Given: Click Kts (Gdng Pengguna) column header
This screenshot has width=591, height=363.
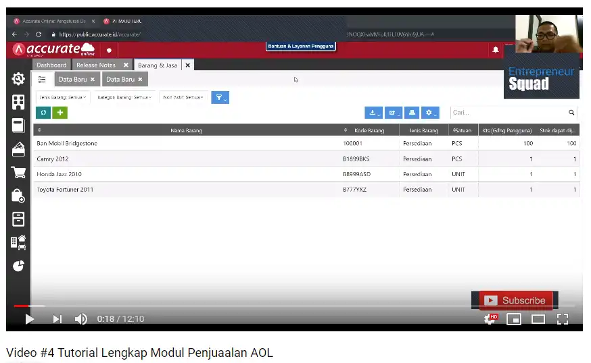Looking at the screenshot, I should [x=507, y=130].
